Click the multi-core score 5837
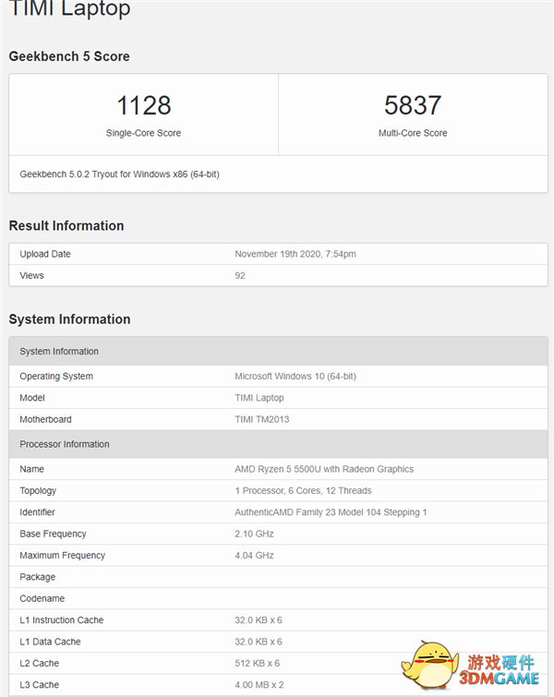This screenshot has height=697, width=554. [x=413, y=105]
